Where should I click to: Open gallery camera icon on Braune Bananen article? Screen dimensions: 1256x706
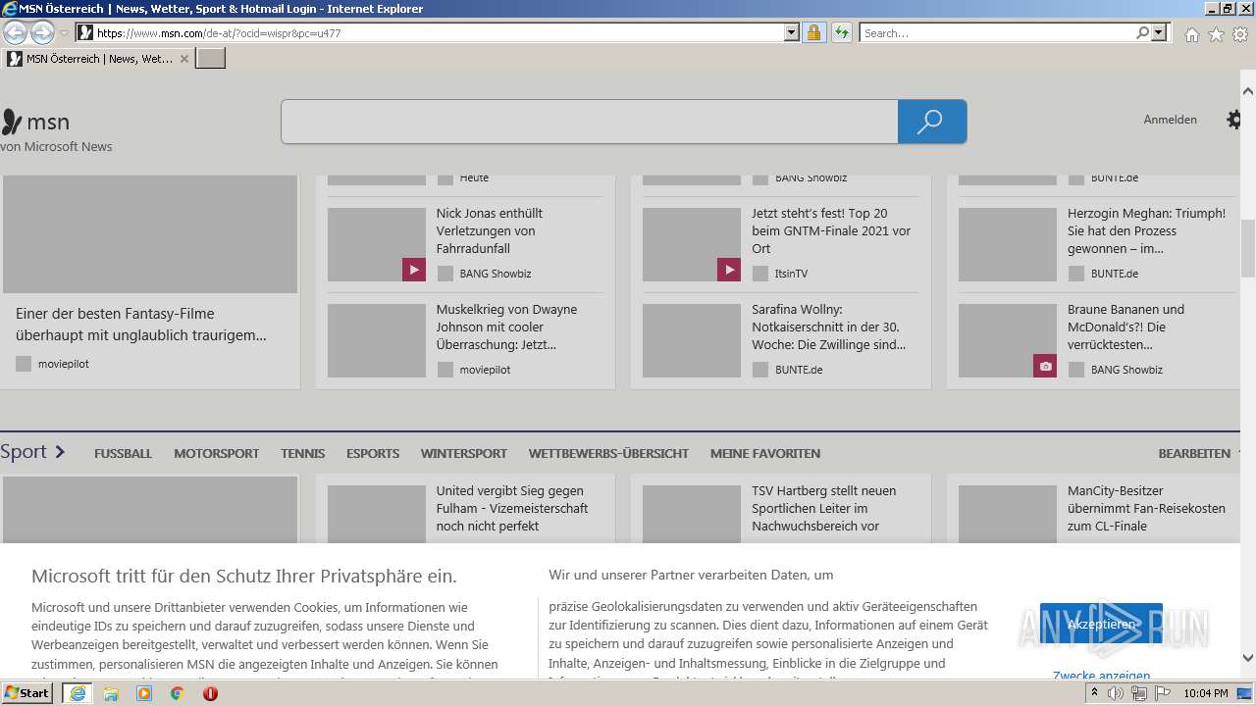[x=1045, y=366]
